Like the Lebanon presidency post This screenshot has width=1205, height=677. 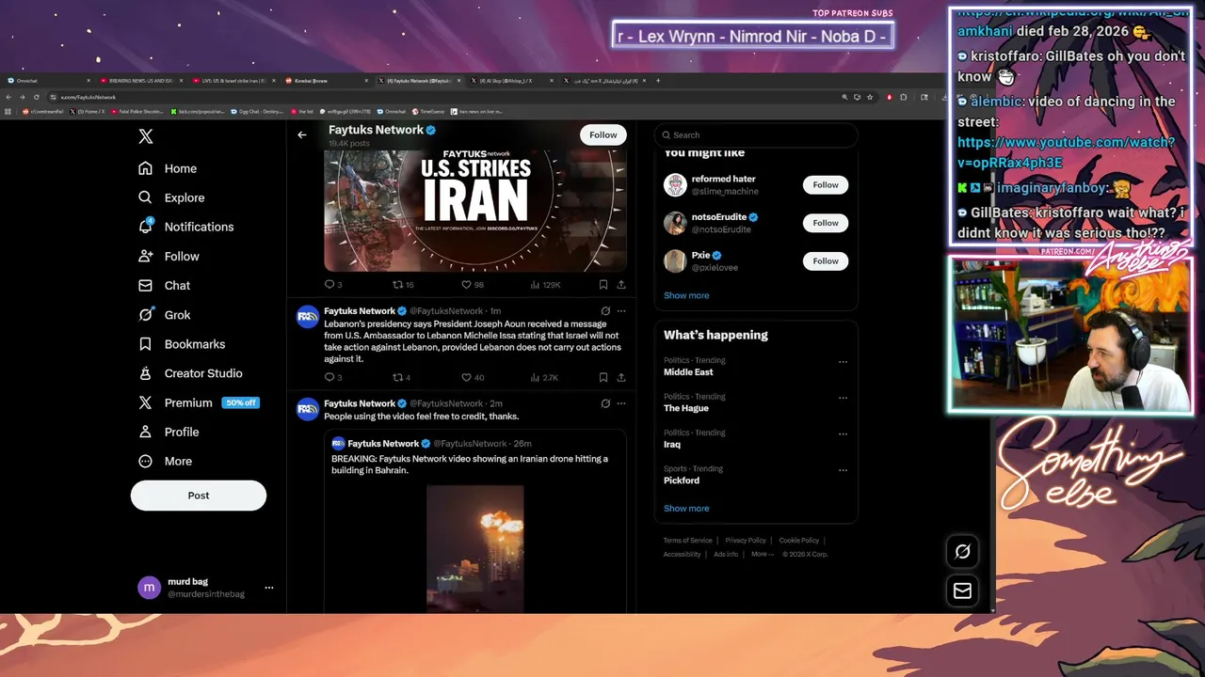tap(472, 377)
